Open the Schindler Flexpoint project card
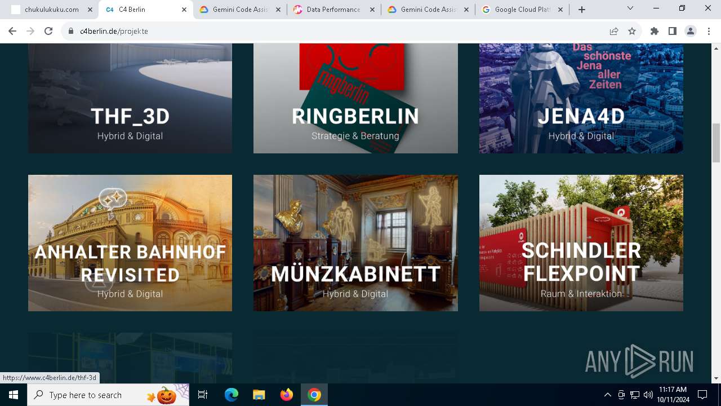The image size is (721, 406). point(581,243)
